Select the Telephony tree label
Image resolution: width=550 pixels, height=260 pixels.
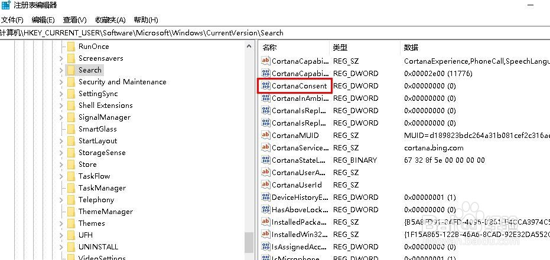(x=96, y=200)
